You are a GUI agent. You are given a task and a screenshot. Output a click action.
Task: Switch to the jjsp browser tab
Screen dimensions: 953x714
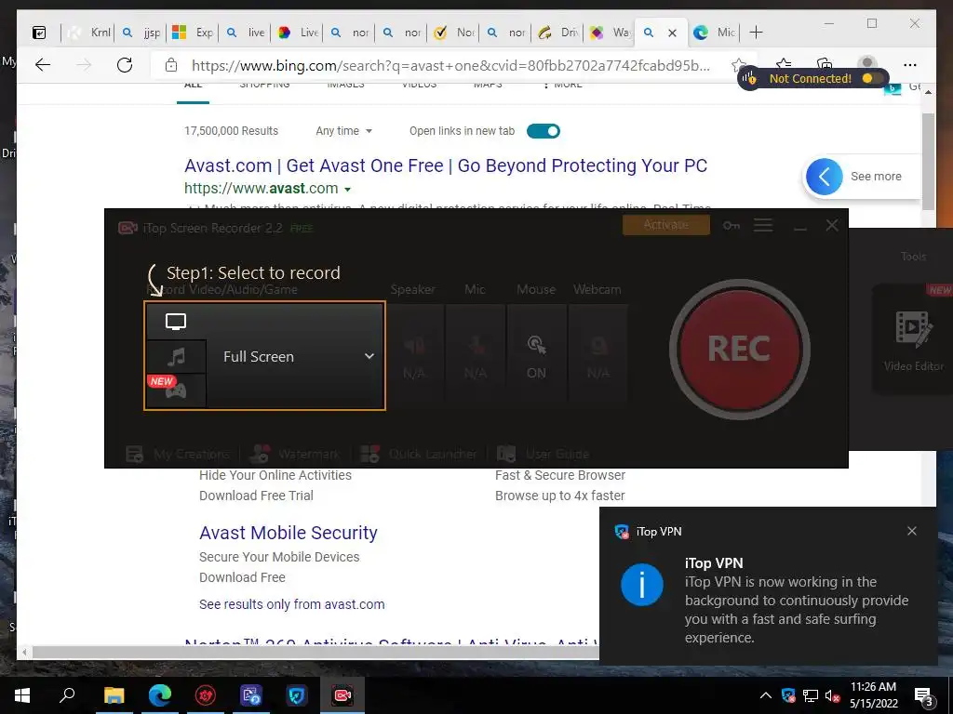[x=141, y=33]
